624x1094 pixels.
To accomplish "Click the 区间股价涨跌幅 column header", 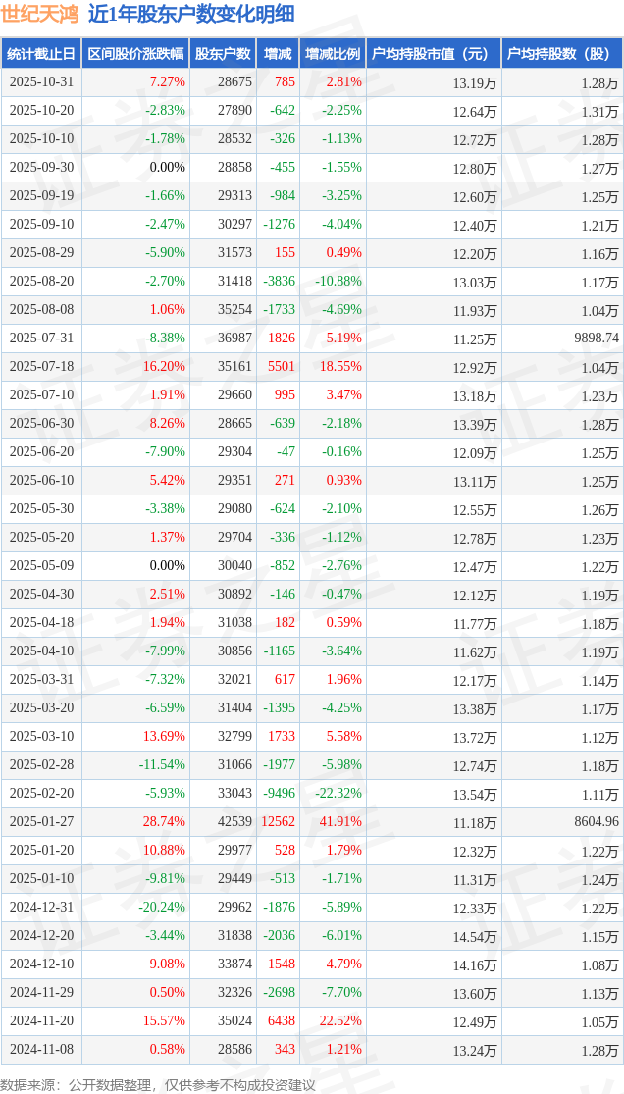I will tap(135, 54).
